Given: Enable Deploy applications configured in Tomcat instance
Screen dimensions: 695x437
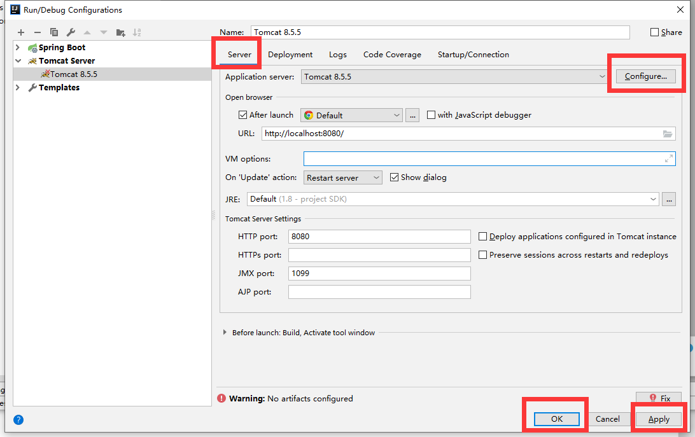Looking at the screenshot, I should [x=482, y=236].
